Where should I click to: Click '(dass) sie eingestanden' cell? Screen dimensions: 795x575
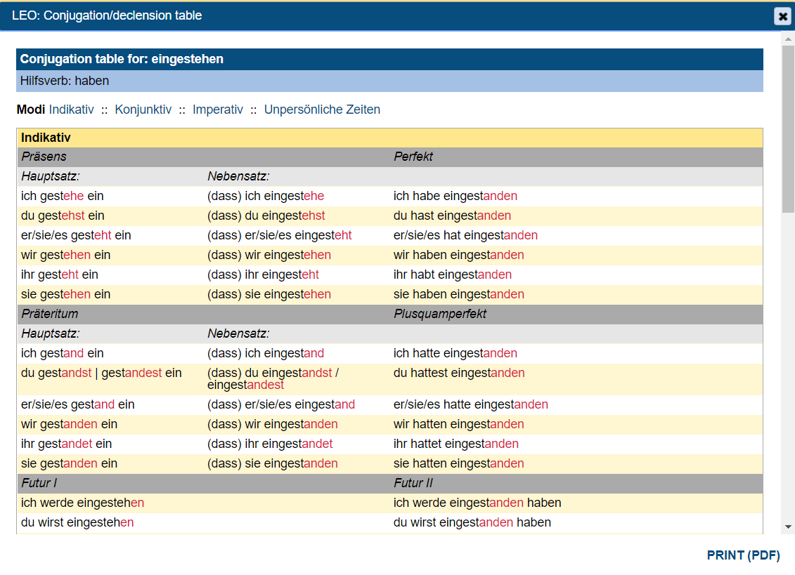273,463
